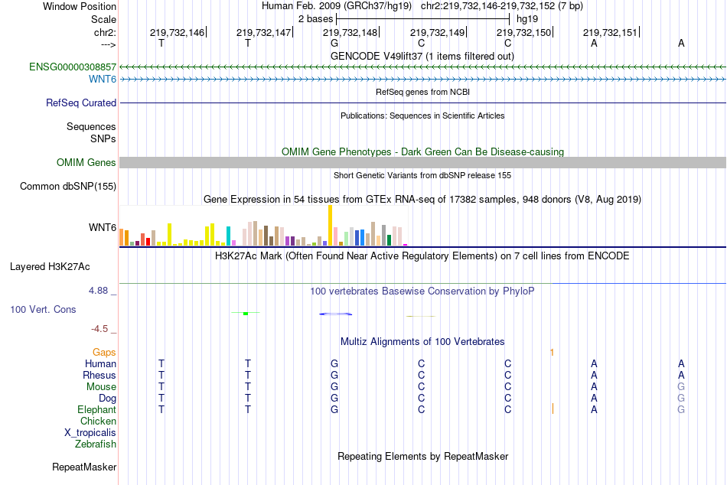Select the Mouse species row label
Image resolution: width=727 pixels, height=485 pixels.
(101, 387)
